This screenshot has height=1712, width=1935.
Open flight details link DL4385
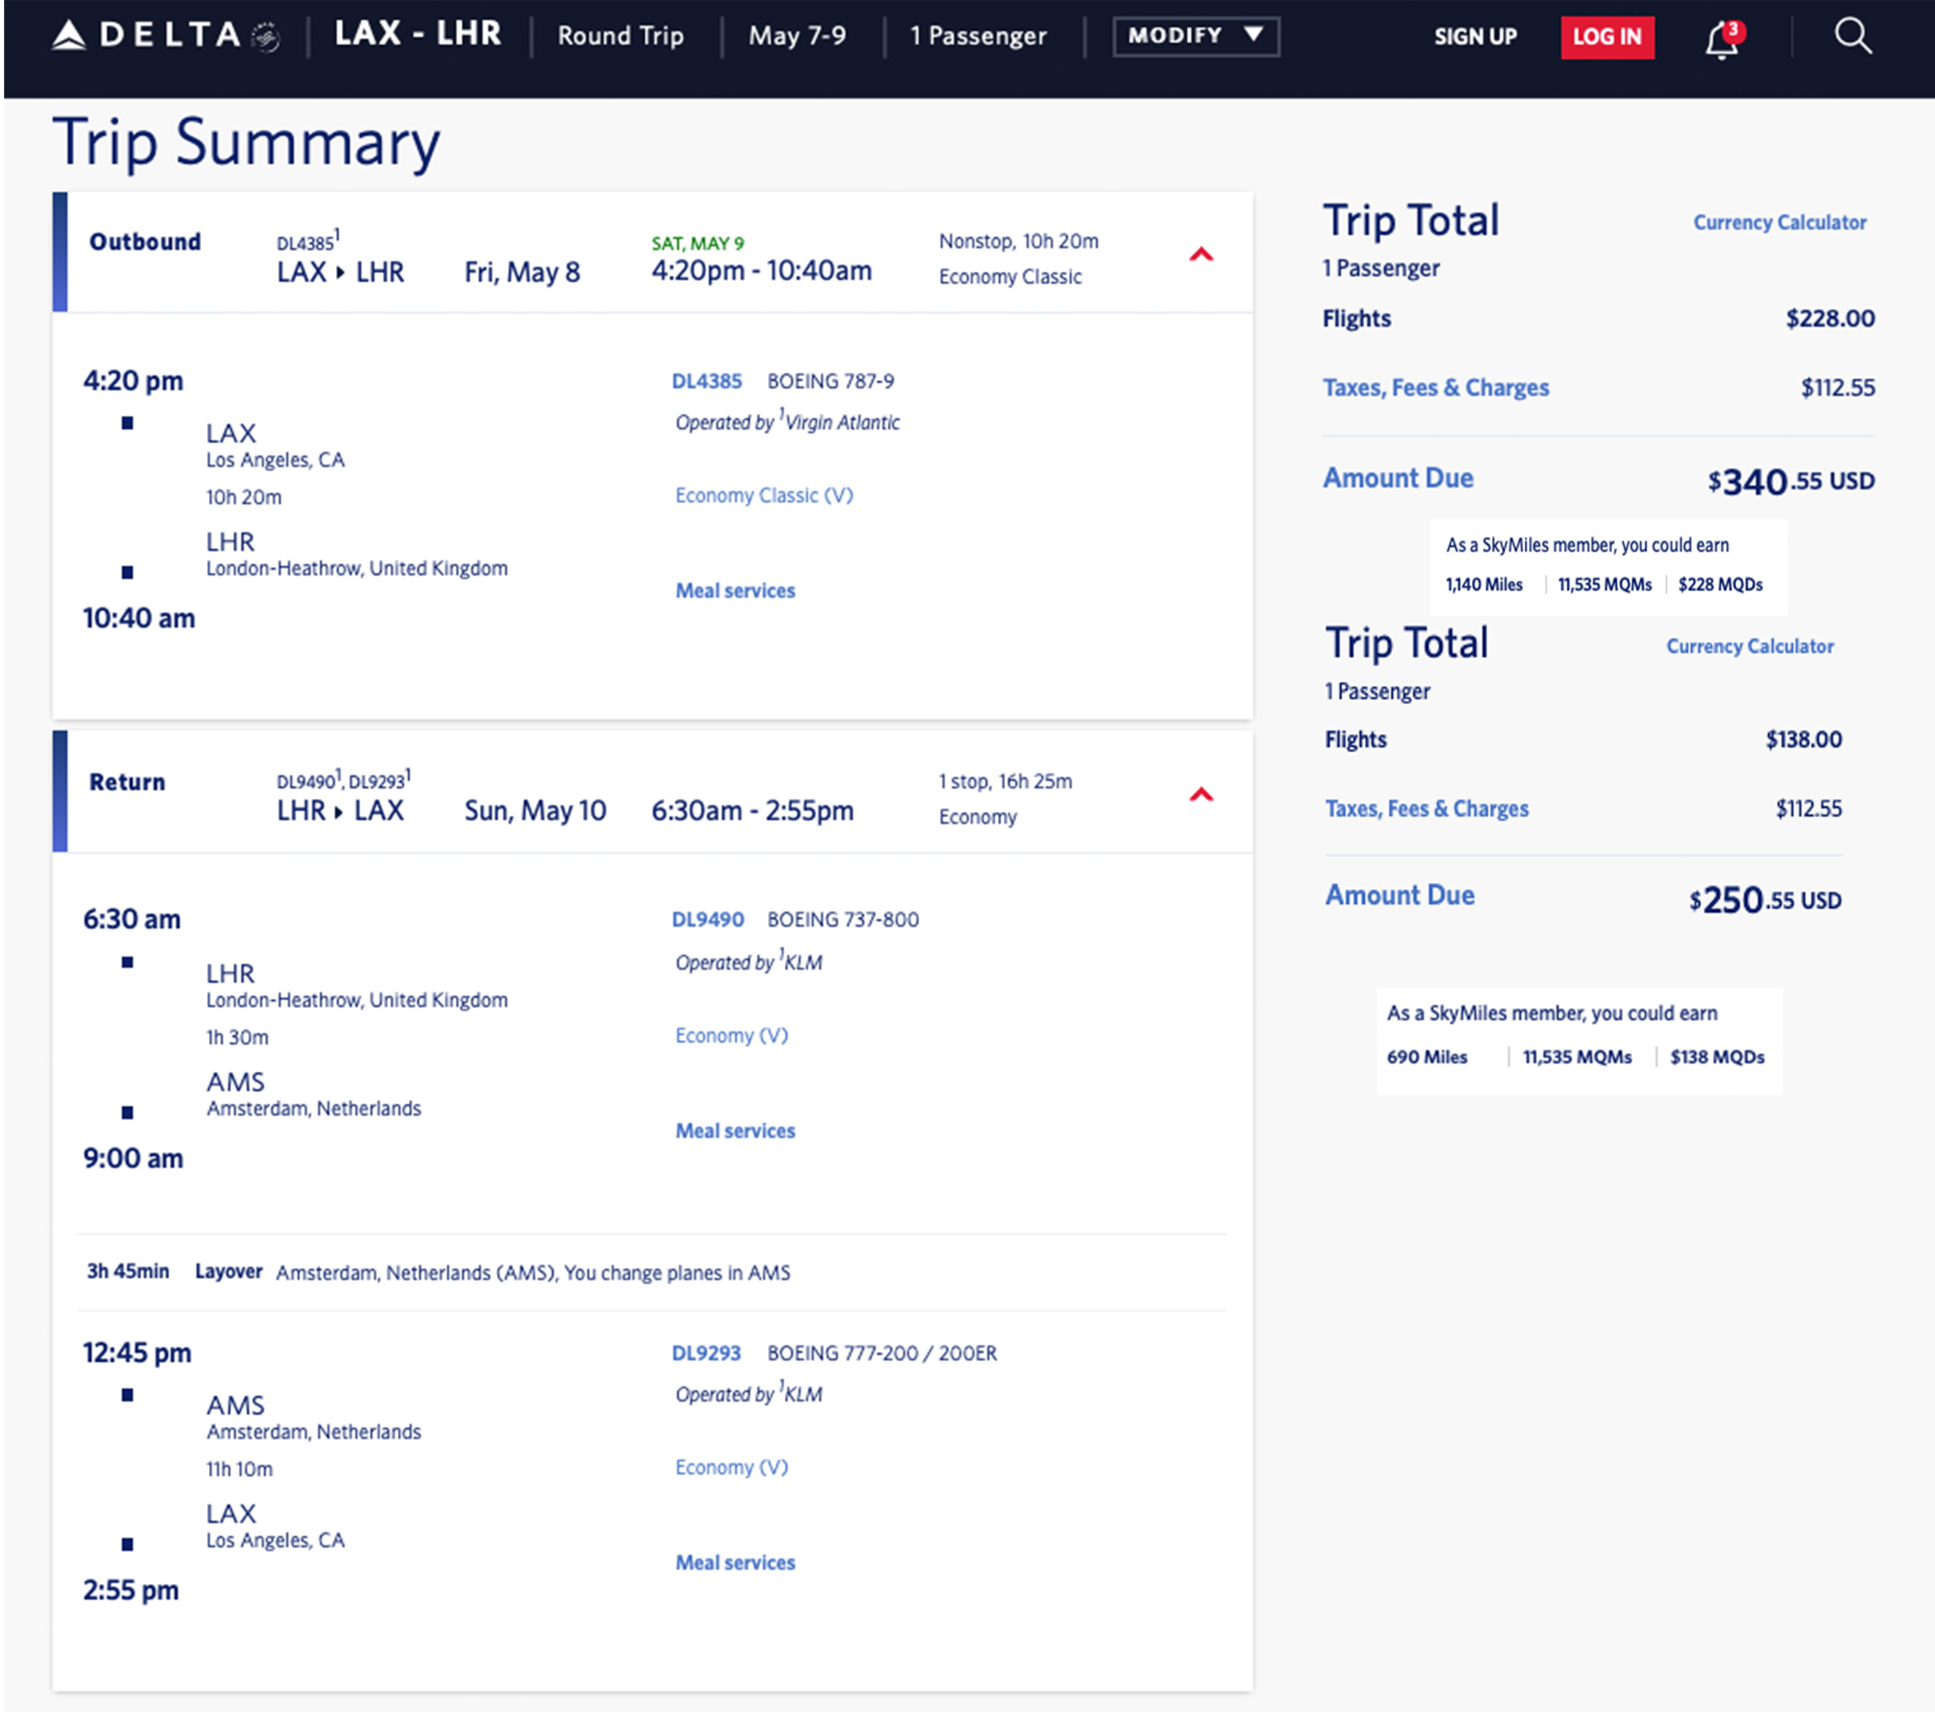[x=706, y=380]
